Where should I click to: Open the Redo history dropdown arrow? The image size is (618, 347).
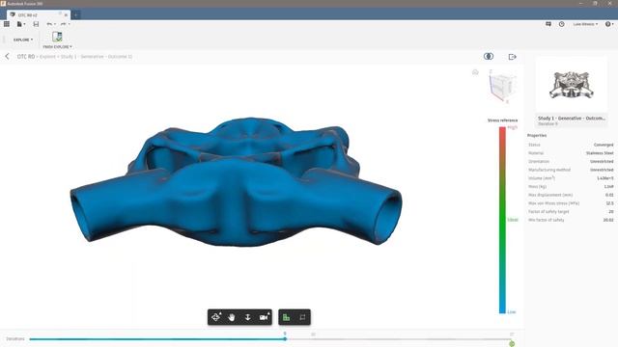[69, 24]
